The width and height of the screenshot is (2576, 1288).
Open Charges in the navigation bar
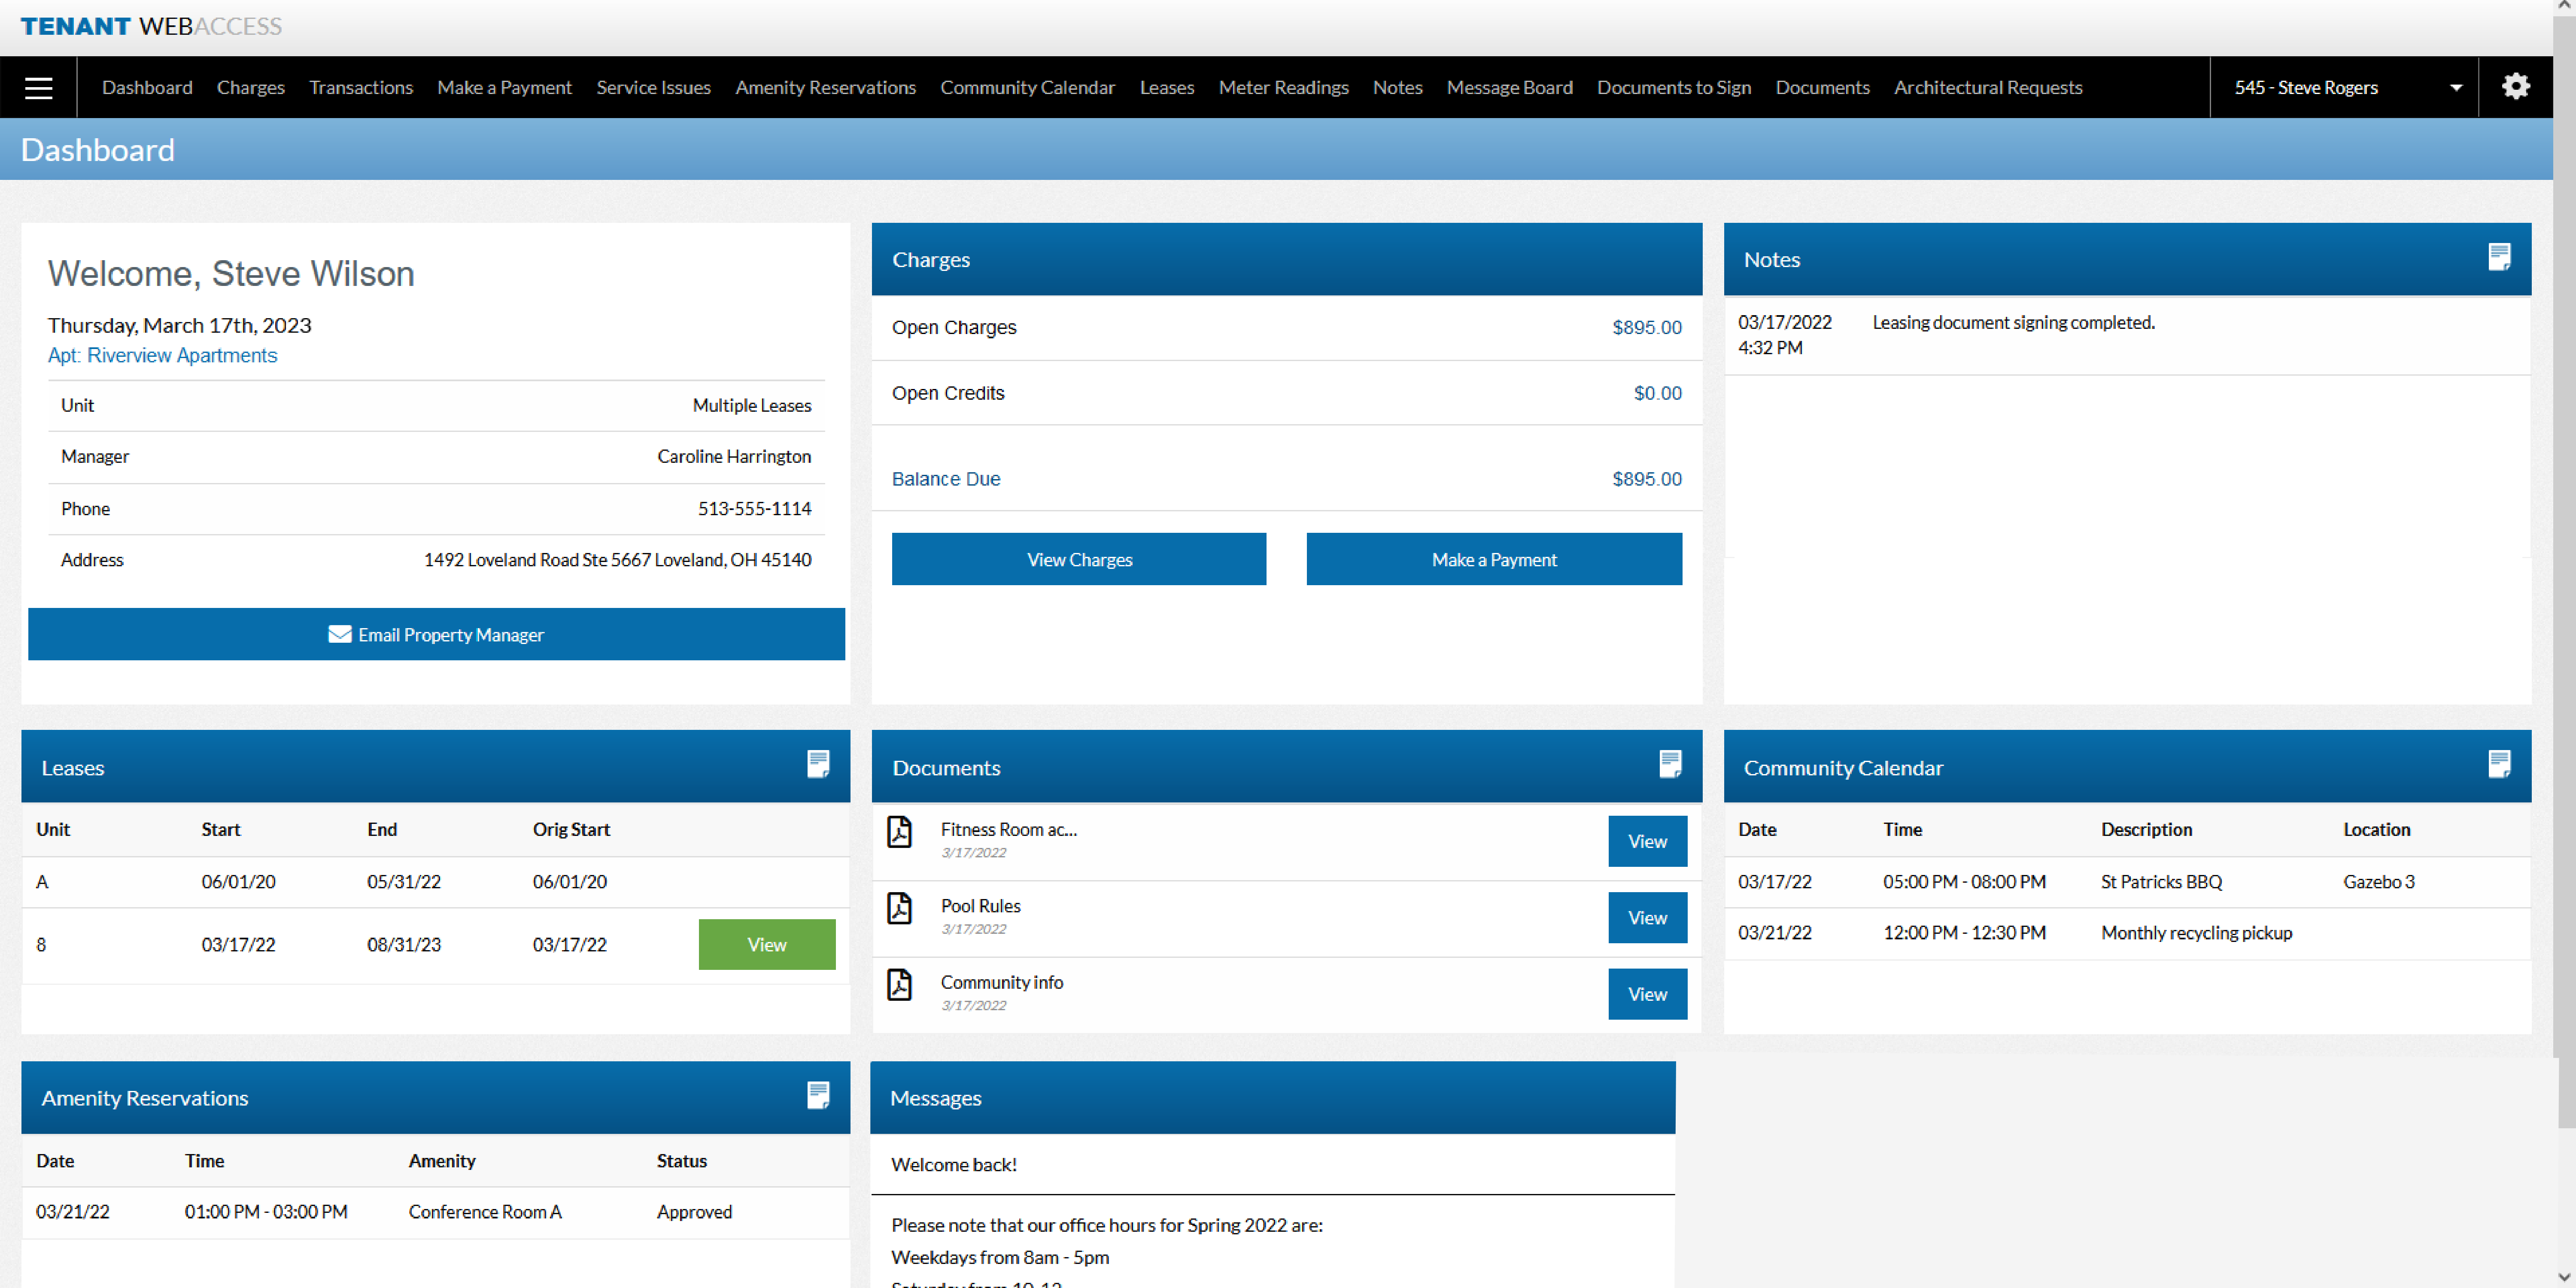coord(251,87)
